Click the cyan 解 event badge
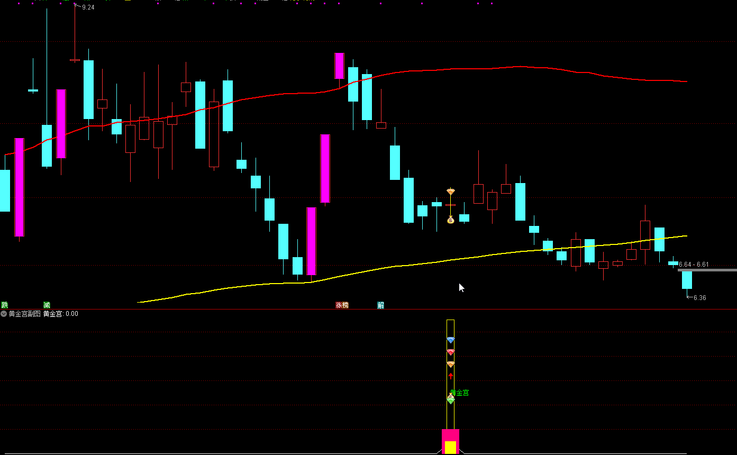This screenshot has height=455, width=737. [380, 305]
